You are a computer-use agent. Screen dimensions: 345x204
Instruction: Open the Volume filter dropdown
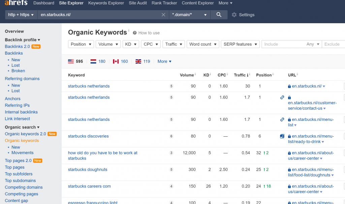pos(108,44)
